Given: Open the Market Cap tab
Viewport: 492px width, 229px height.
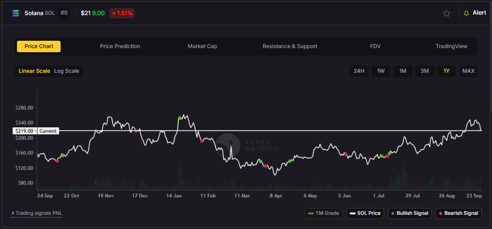Looking at the screenshot, I should point(202,46).
